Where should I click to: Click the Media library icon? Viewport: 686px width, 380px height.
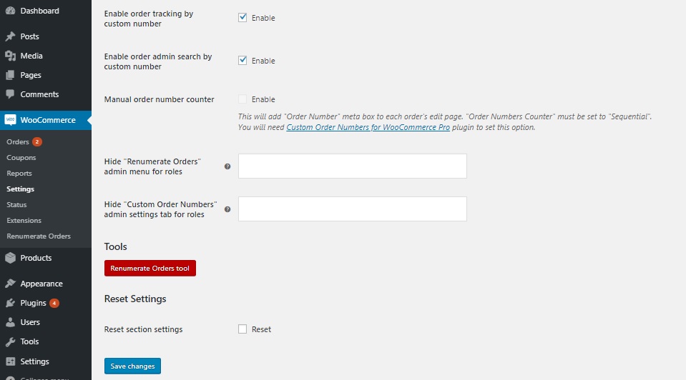(x=10, y=56)
